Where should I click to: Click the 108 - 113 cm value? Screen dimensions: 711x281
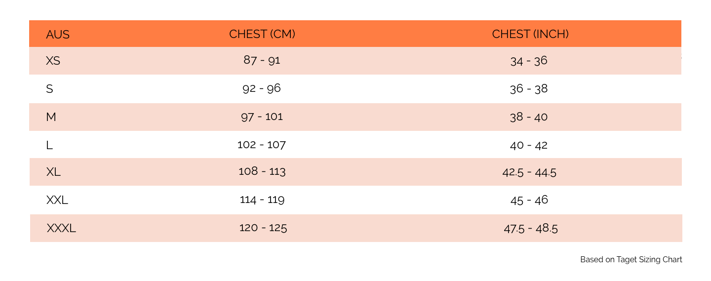[262, 171]
